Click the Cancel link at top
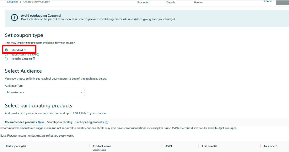Viewport: 289px width, 152px height. pos(268,1)
